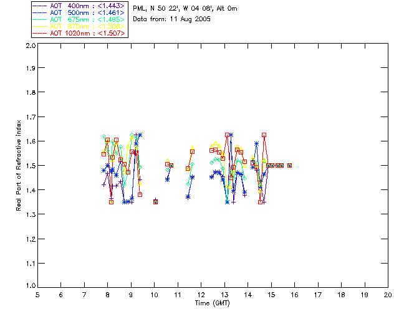Click the 1.7 tick label on y-axis
The height and width of the screenshot is (319, 399).
30,118
